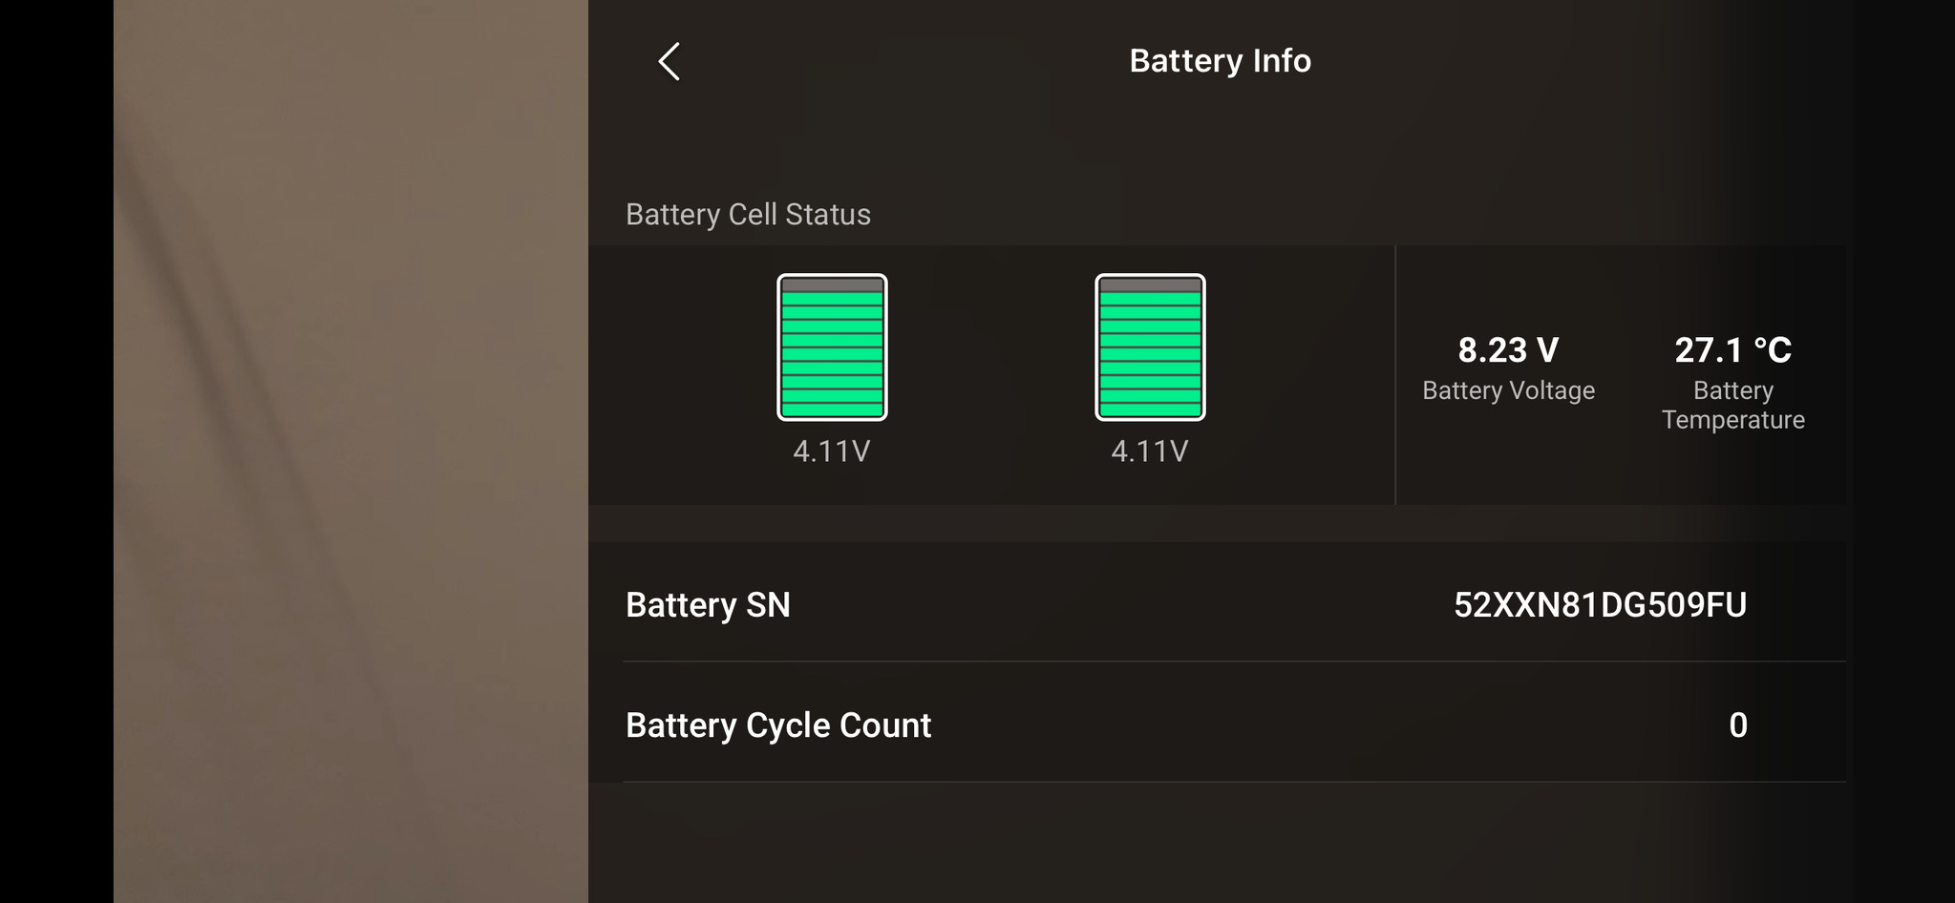Click the gray top segment of left cell
The height and width of the screenshot is (903, 1955).
[x=832, y=285]
